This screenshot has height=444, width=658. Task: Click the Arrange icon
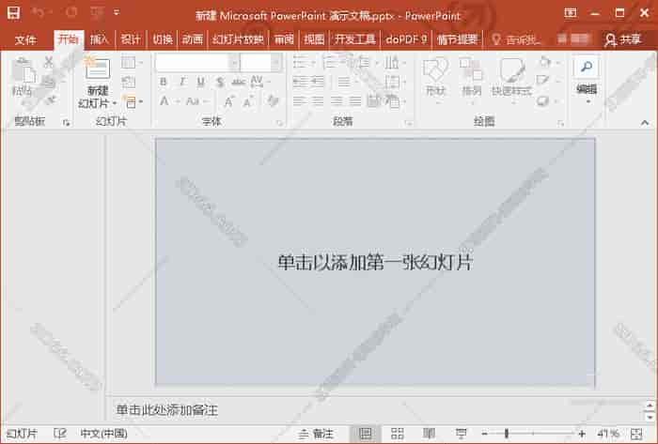[x=471, y=73]
